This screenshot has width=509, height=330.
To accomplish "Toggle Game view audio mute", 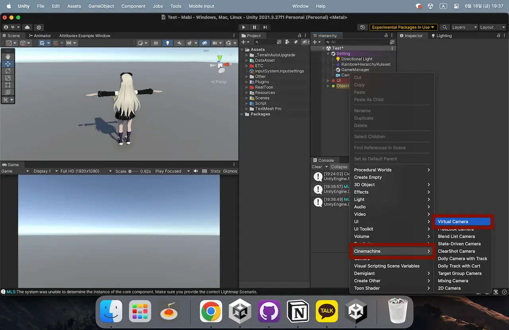I will point(196,171).
